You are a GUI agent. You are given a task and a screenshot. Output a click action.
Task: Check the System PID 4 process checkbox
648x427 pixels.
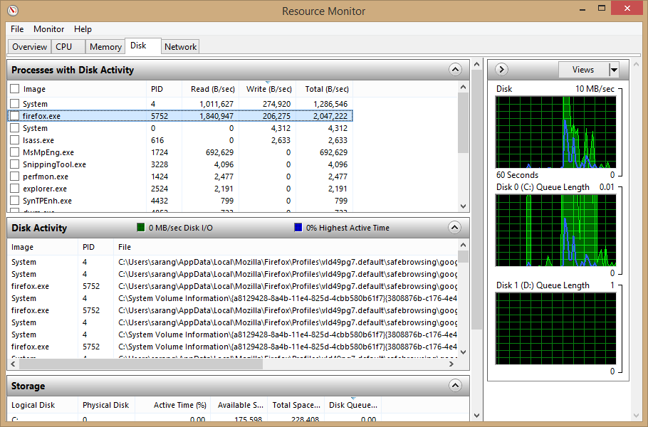[14, 104]
